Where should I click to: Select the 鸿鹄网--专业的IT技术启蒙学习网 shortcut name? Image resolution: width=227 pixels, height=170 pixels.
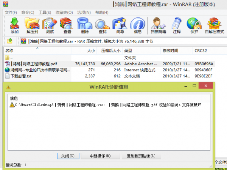tap(40, 70)
